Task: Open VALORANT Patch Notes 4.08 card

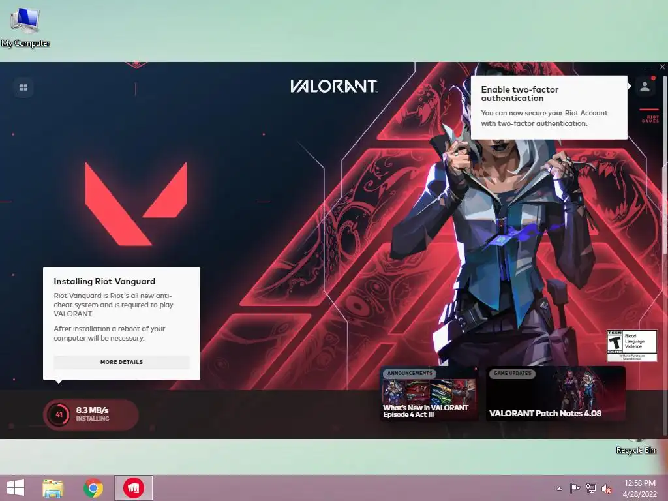Action: [x=556, y=393]
